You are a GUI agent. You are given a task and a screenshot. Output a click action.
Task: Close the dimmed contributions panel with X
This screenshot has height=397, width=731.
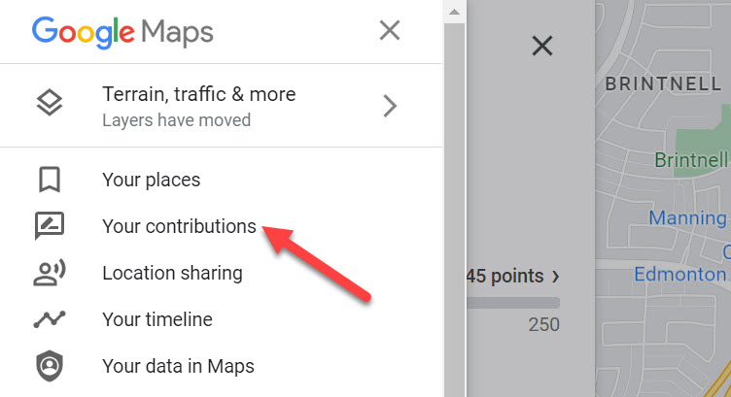pyautogui.click(x=542, y=46)
